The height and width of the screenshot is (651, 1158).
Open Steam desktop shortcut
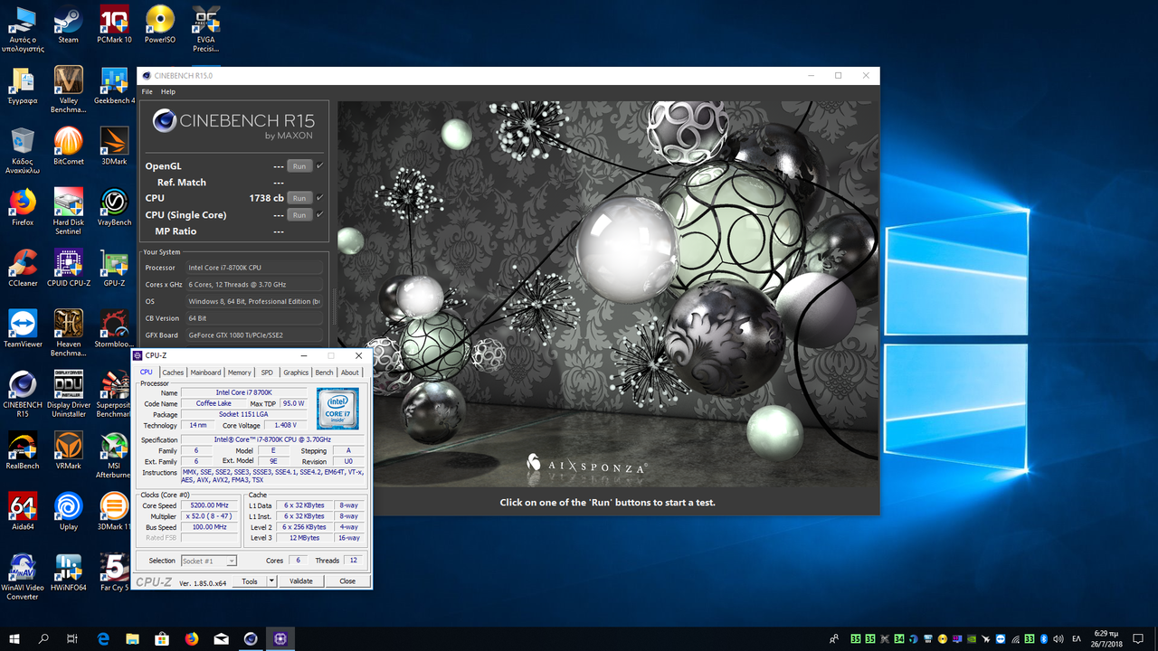(68, 24)
